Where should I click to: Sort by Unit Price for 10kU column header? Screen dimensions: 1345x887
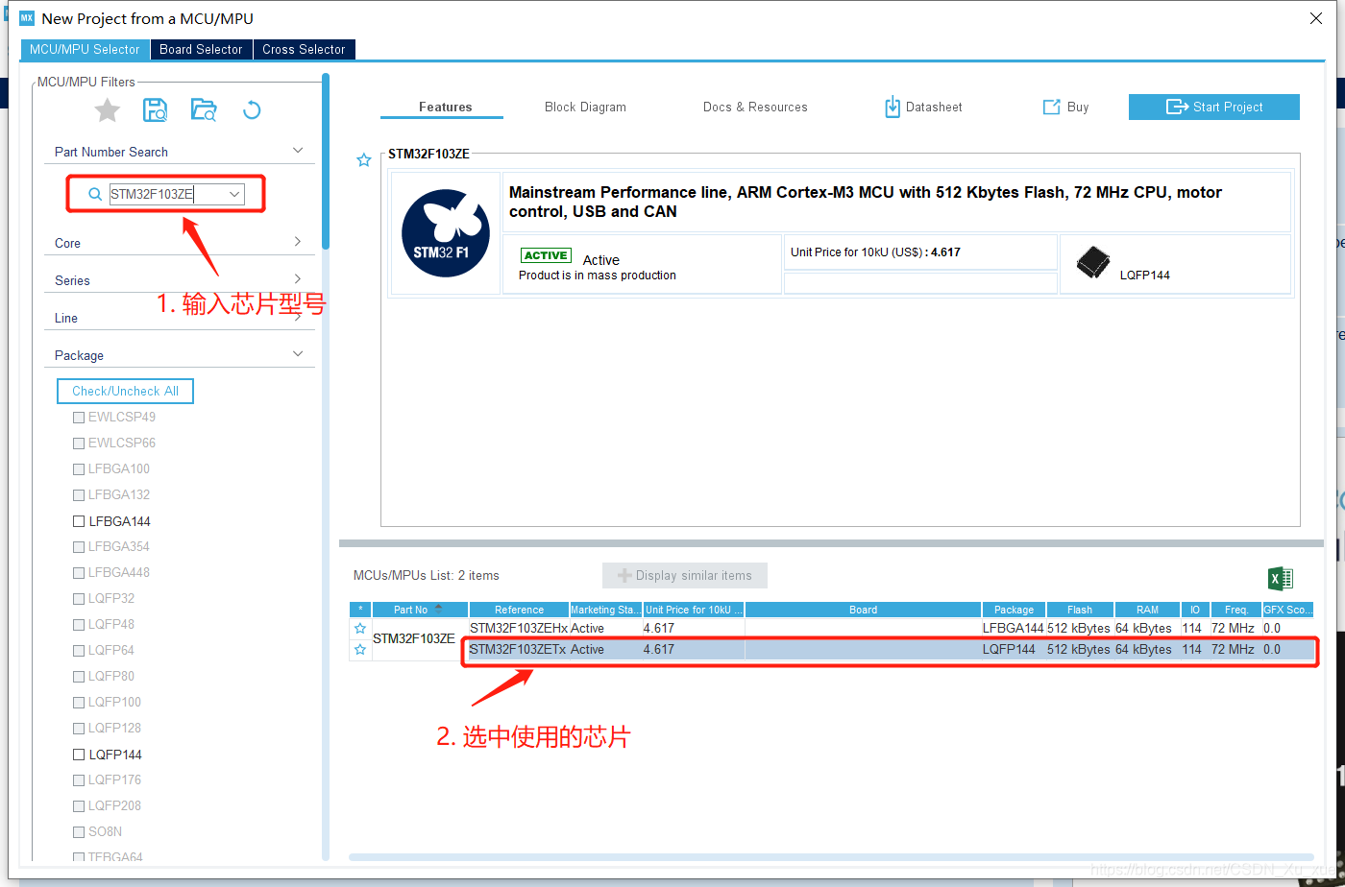694,610
